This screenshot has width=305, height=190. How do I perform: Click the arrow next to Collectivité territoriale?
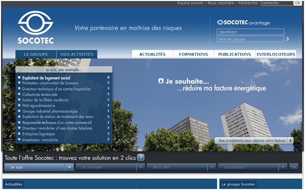pos(108,94)
